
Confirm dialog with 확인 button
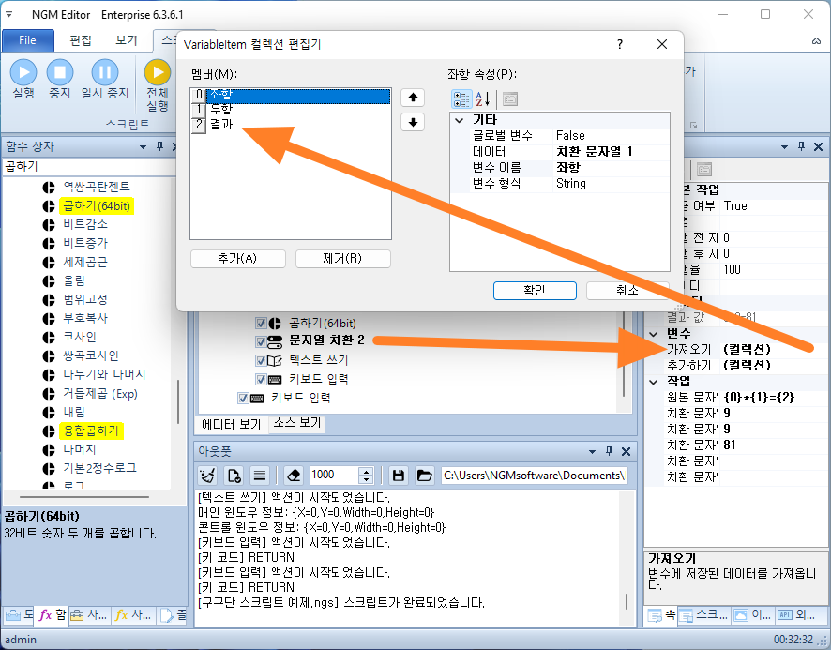(535, 291)
